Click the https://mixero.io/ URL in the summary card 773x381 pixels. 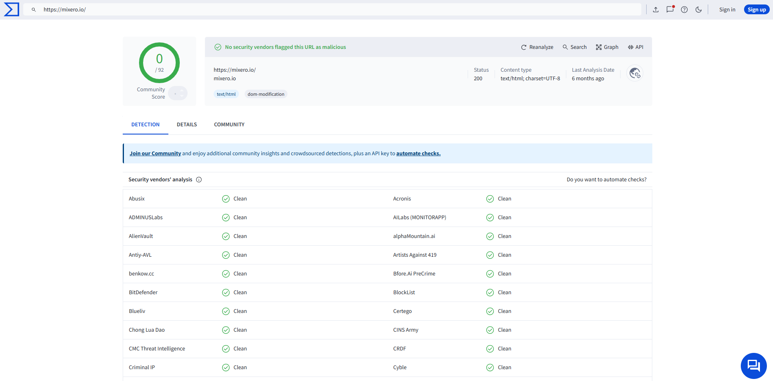tap(235, 70)
